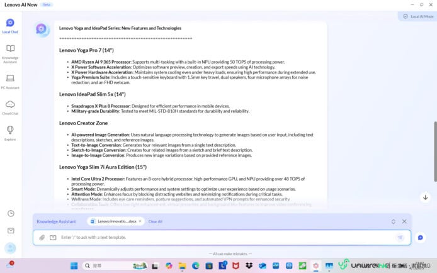Open the weather widget in taskbar corner

click(9, 264)
